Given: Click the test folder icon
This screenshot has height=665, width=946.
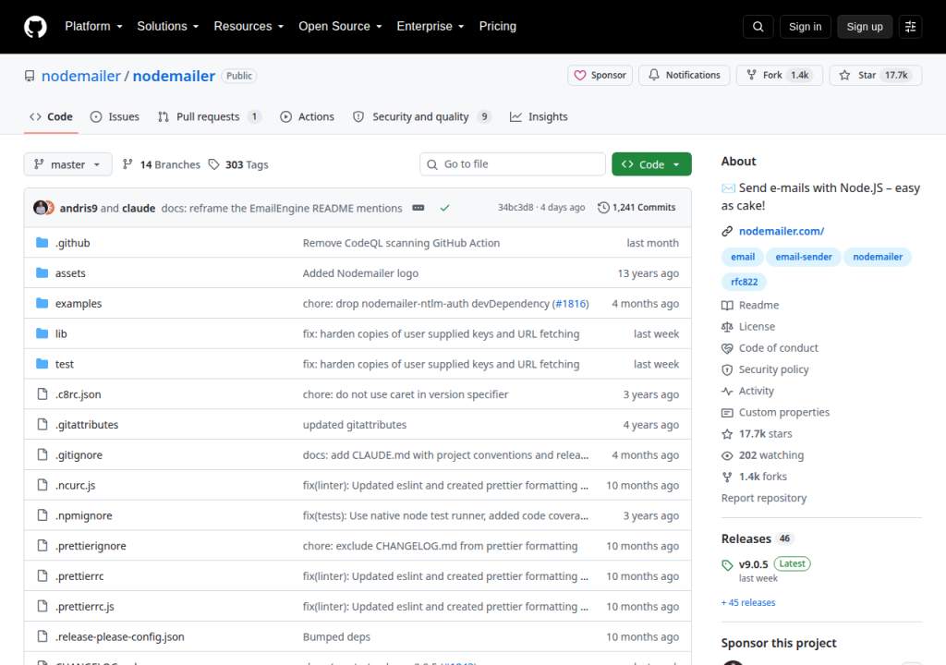Looking at the screenshot, I should 42,363.
